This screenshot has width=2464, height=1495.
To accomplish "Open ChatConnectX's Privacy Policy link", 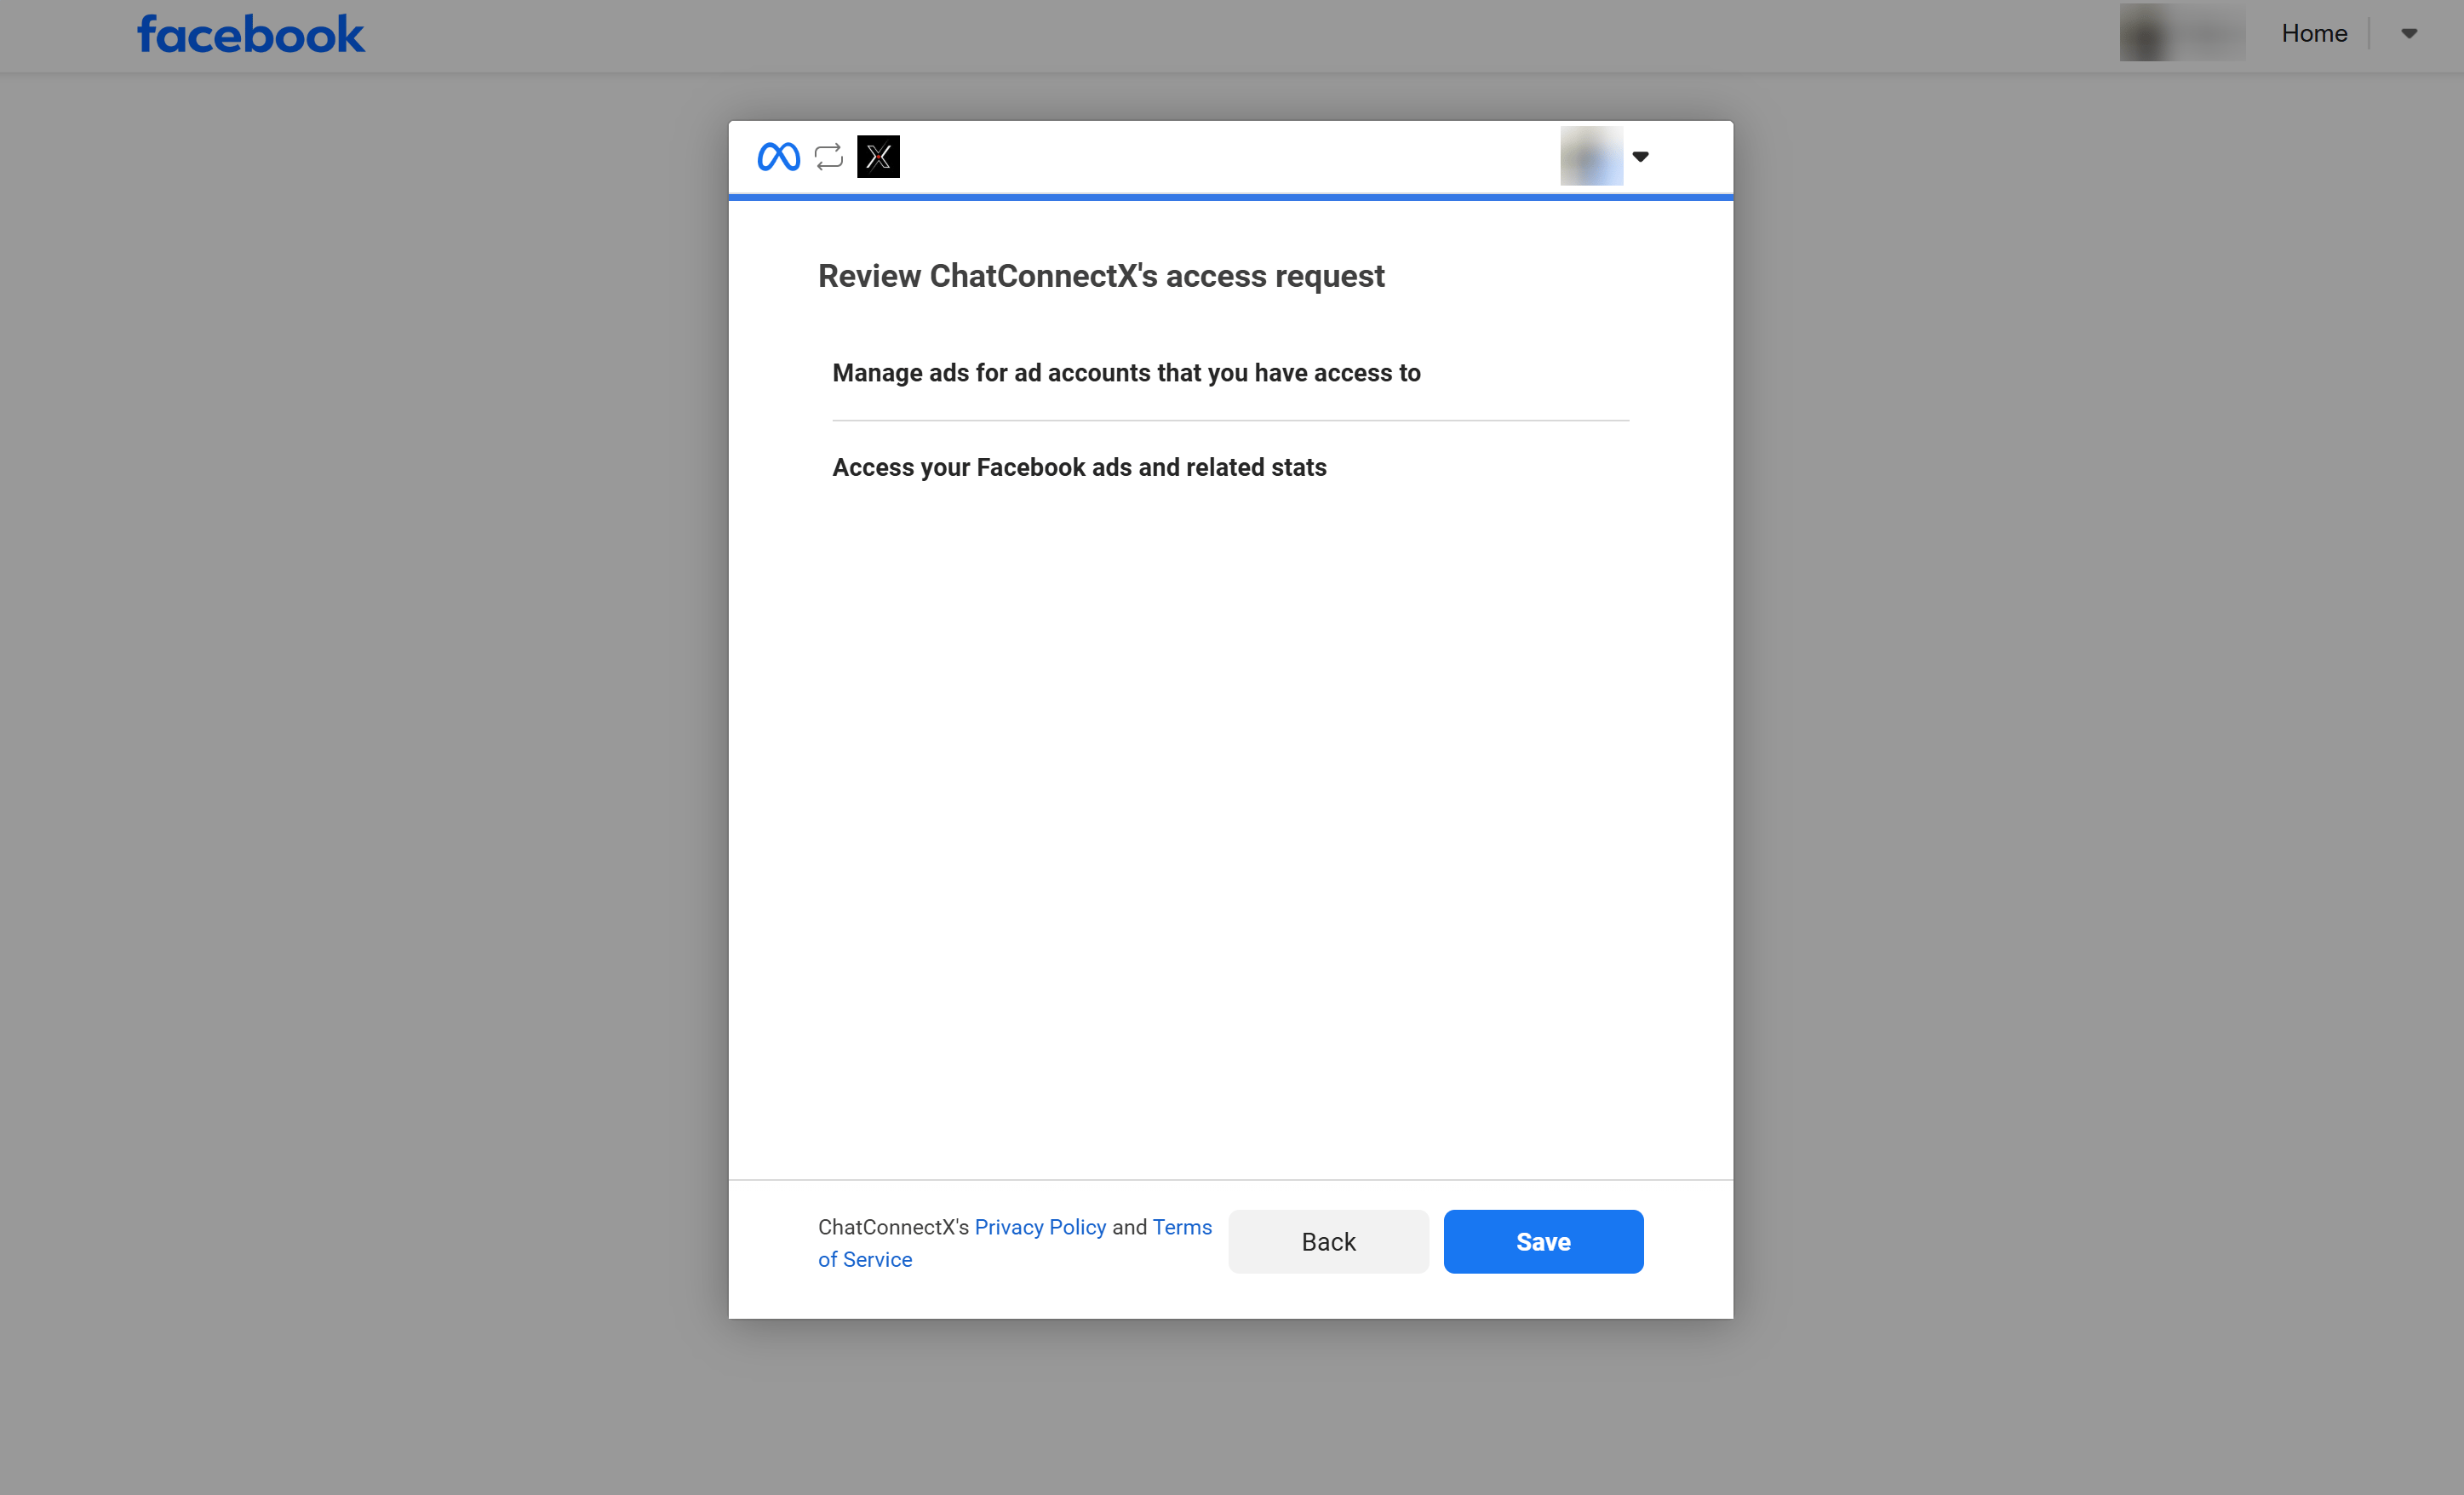I will (1040, 1227).
